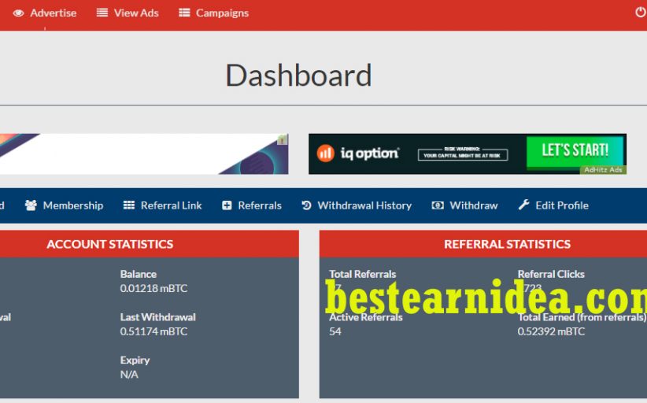
Task: Open the left banner advertisement
Action: tap(142, 154)
